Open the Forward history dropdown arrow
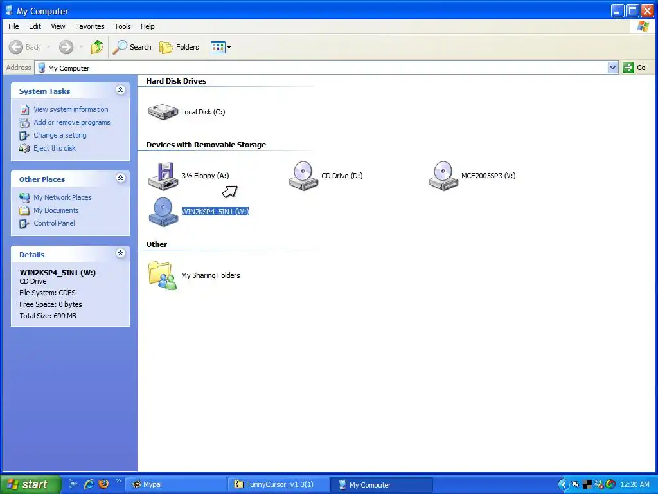This screenshot has width=658, height=494. tap(80, 47)
